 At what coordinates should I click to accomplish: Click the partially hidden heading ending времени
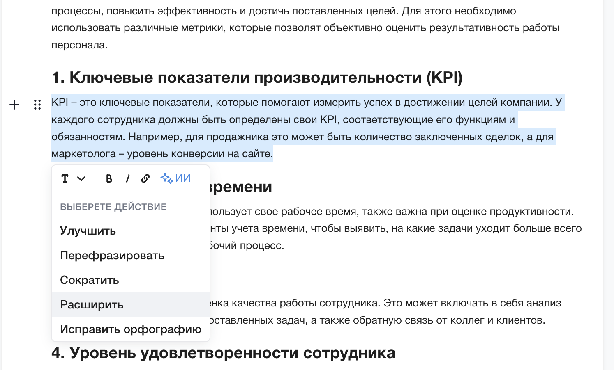coord(241,187)
